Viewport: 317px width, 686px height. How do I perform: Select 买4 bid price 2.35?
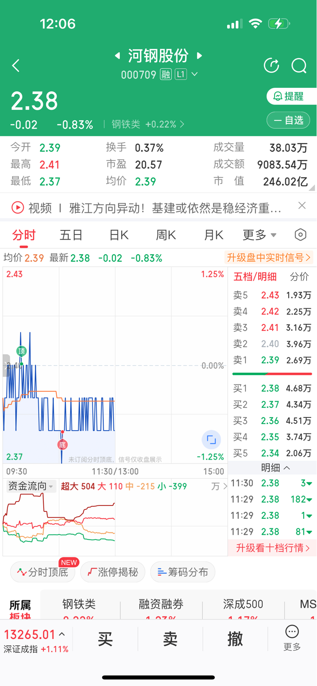click(272, 437)
